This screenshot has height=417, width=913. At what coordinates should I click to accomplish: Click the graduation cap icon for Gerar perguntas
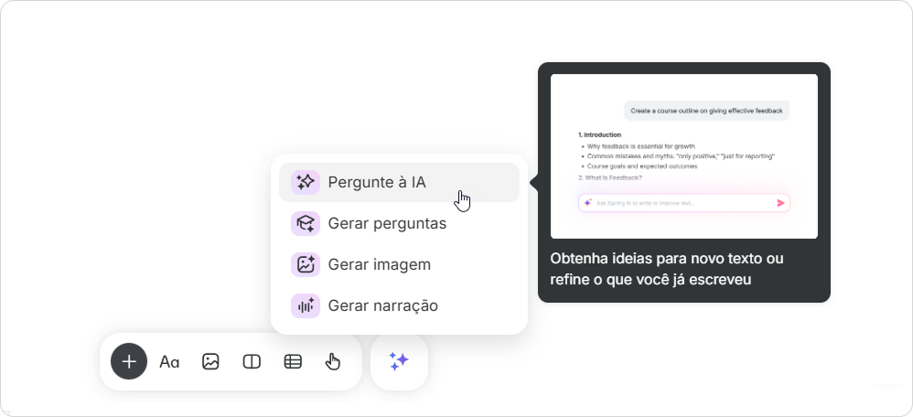tap(306, 224)
